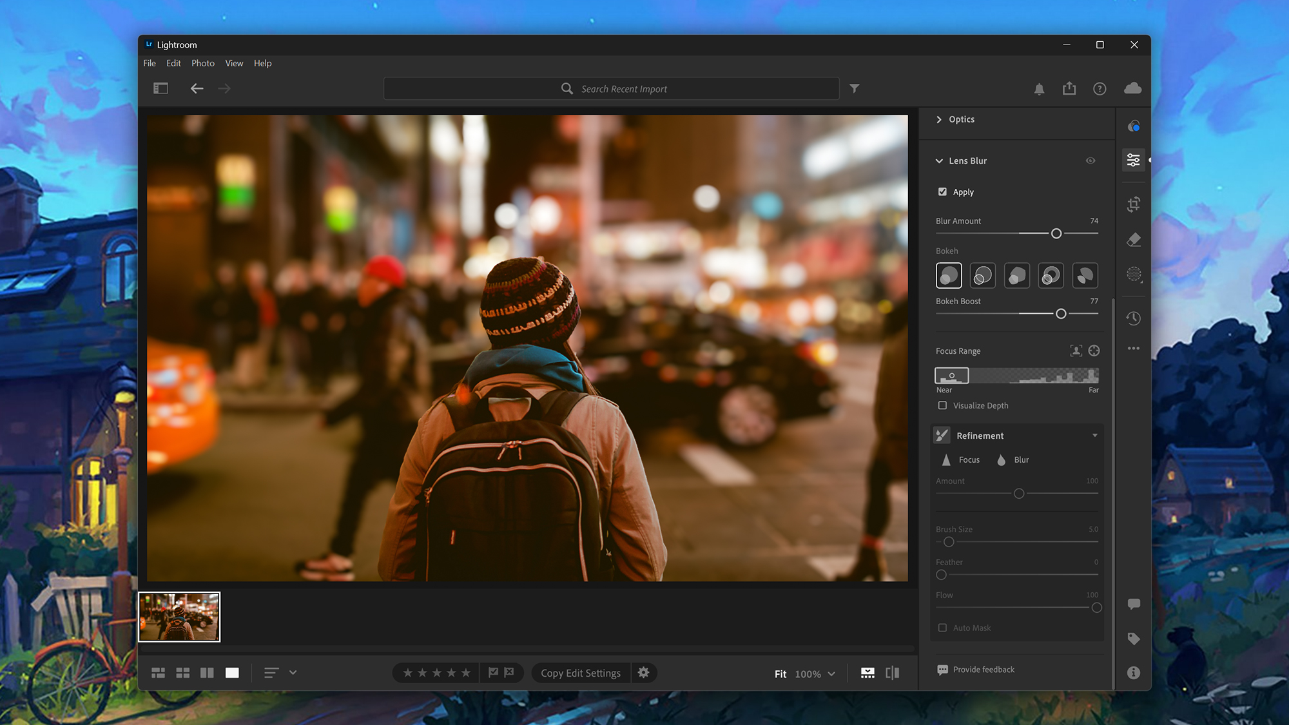Select the Healing Brush eraser tool
The image size is (1289, 725).
click(1134, 240)
